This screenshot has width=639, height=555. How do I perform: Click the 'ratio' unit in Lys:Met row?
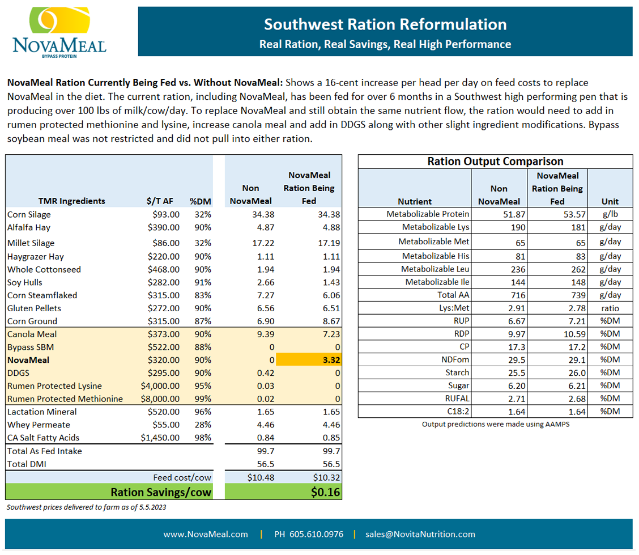pyautogui.click(x=610, y=308)
